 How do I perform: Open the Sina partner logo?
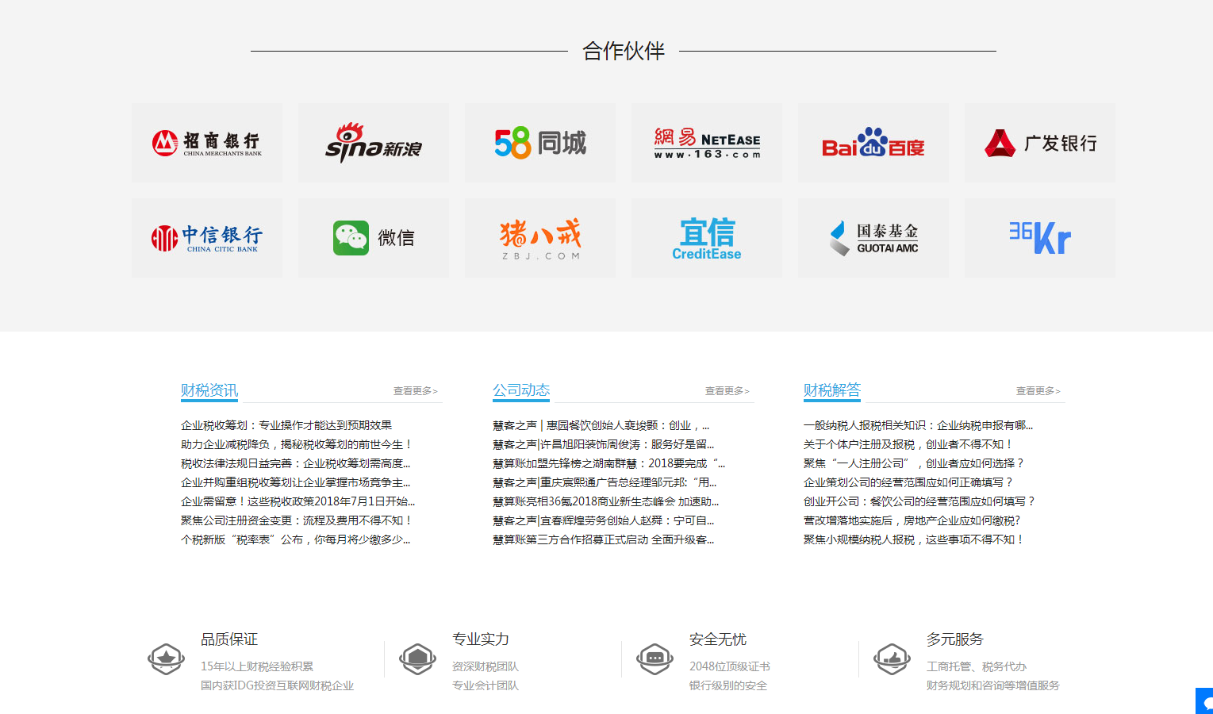(374, 143)
